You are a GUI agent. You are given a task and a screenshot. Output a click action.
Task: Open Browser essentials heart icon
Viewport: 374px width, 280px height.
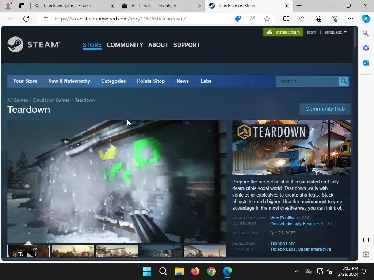335,19
